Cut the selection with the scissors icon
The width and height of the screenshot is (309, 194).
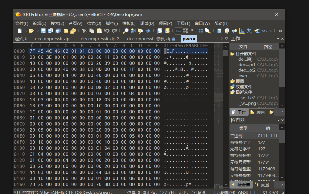pos(84,31)
